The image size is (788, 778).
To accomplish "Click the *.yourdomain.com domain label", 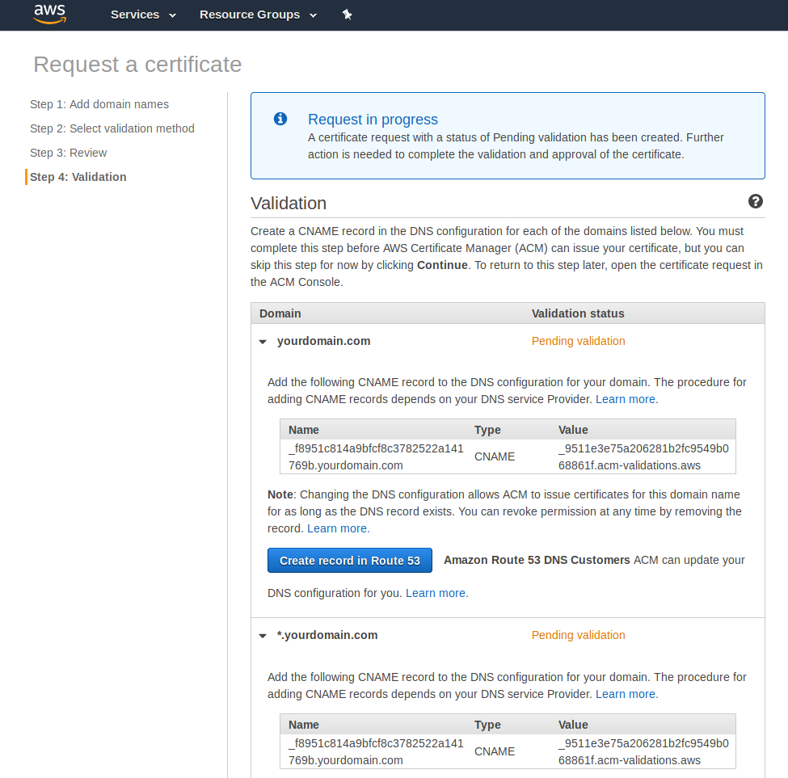I will pos(327,635).
